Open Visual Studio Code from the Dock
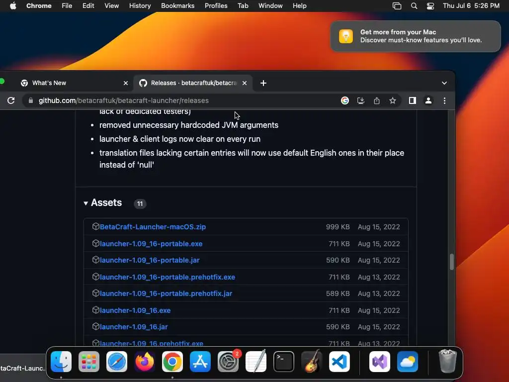This screenshot has width=509, height=382. 339,362
